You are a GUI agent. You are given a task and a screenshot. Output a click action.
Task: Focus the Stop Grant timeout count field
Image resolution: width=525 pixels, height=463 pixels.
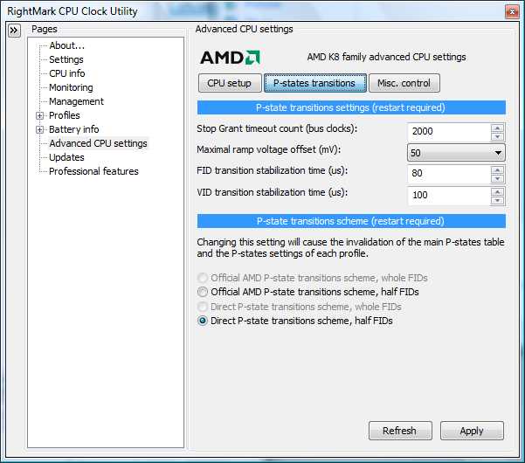449,132
